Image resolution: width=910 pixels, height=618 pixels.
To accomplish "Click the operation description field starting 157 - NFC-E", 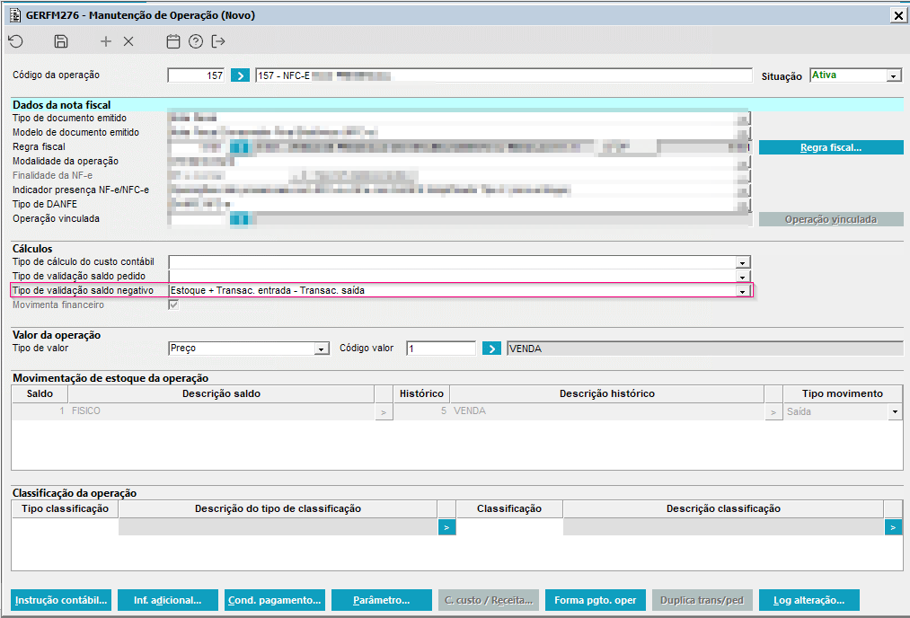I will click(504, 75).
